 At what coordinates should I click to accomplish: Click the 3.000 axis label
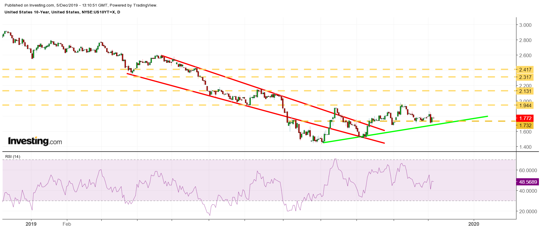tap(525, 25)
